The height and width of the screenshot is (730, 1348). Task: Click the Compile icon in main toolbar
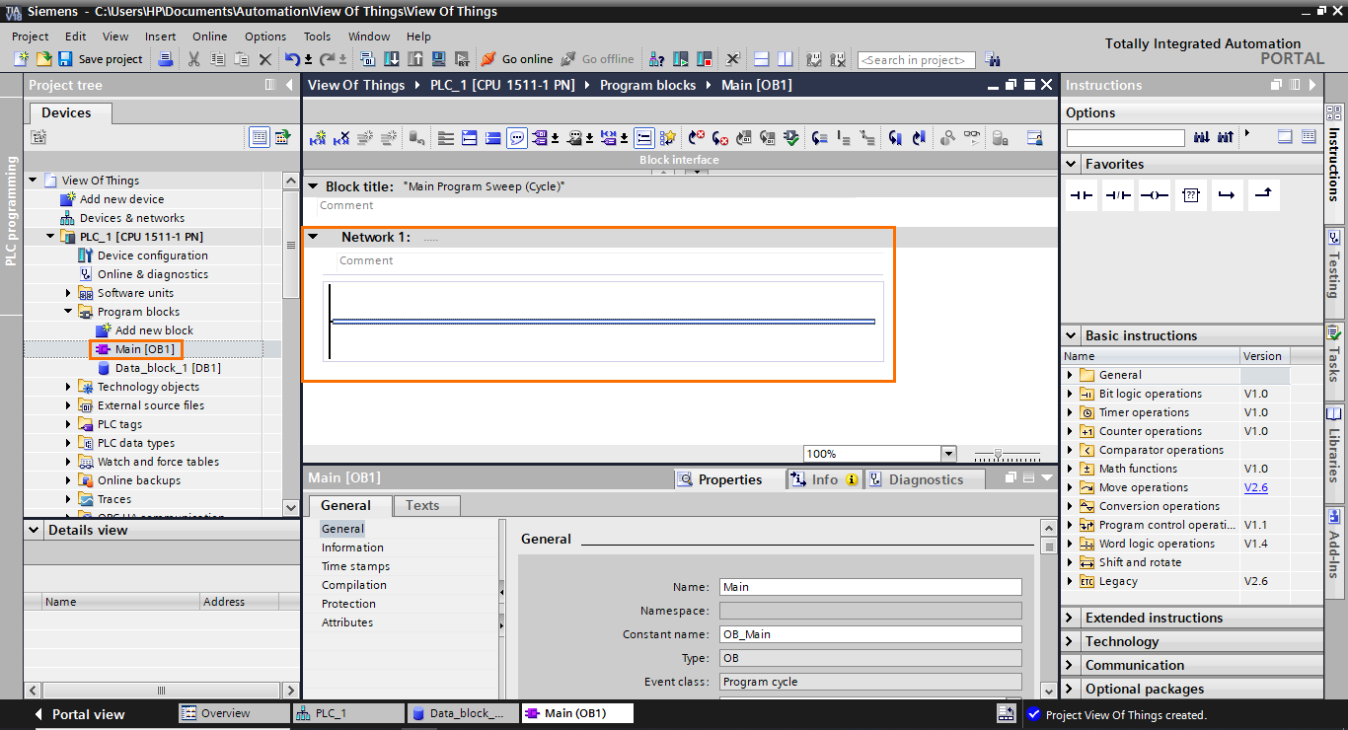(x=369, y=59)
